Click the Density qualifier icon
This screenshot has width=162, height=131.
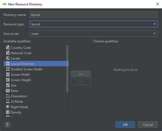[8, 112]
